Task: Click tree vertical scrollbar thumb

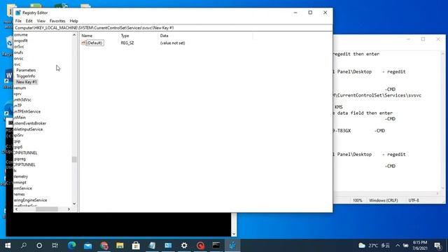Action: [74, 159]
